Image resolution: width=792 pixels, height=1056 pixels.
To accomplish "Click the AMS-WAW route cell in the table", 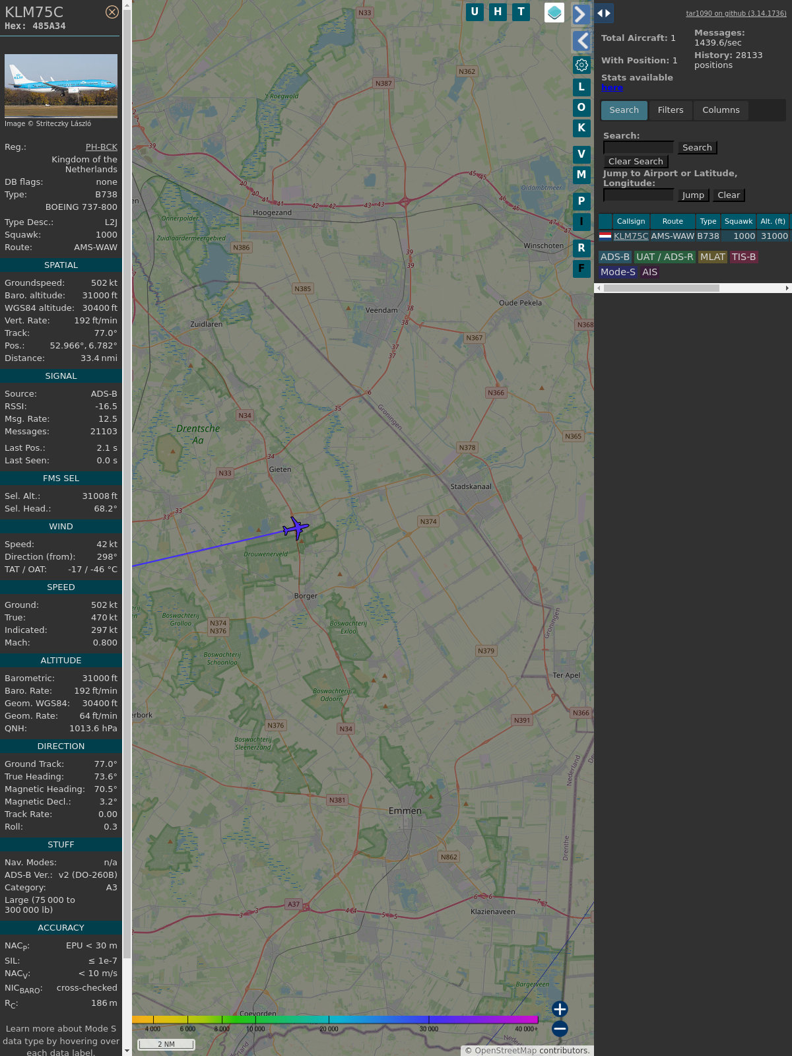I will coord(673,236).
